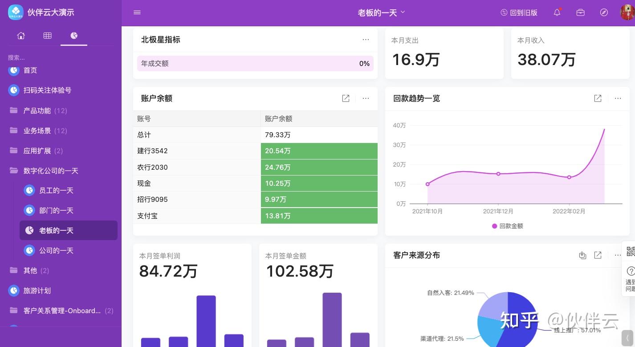
Task: Click the 本月支出 16.9万 card
Action: pyautogui.click(x=444, y=53)
